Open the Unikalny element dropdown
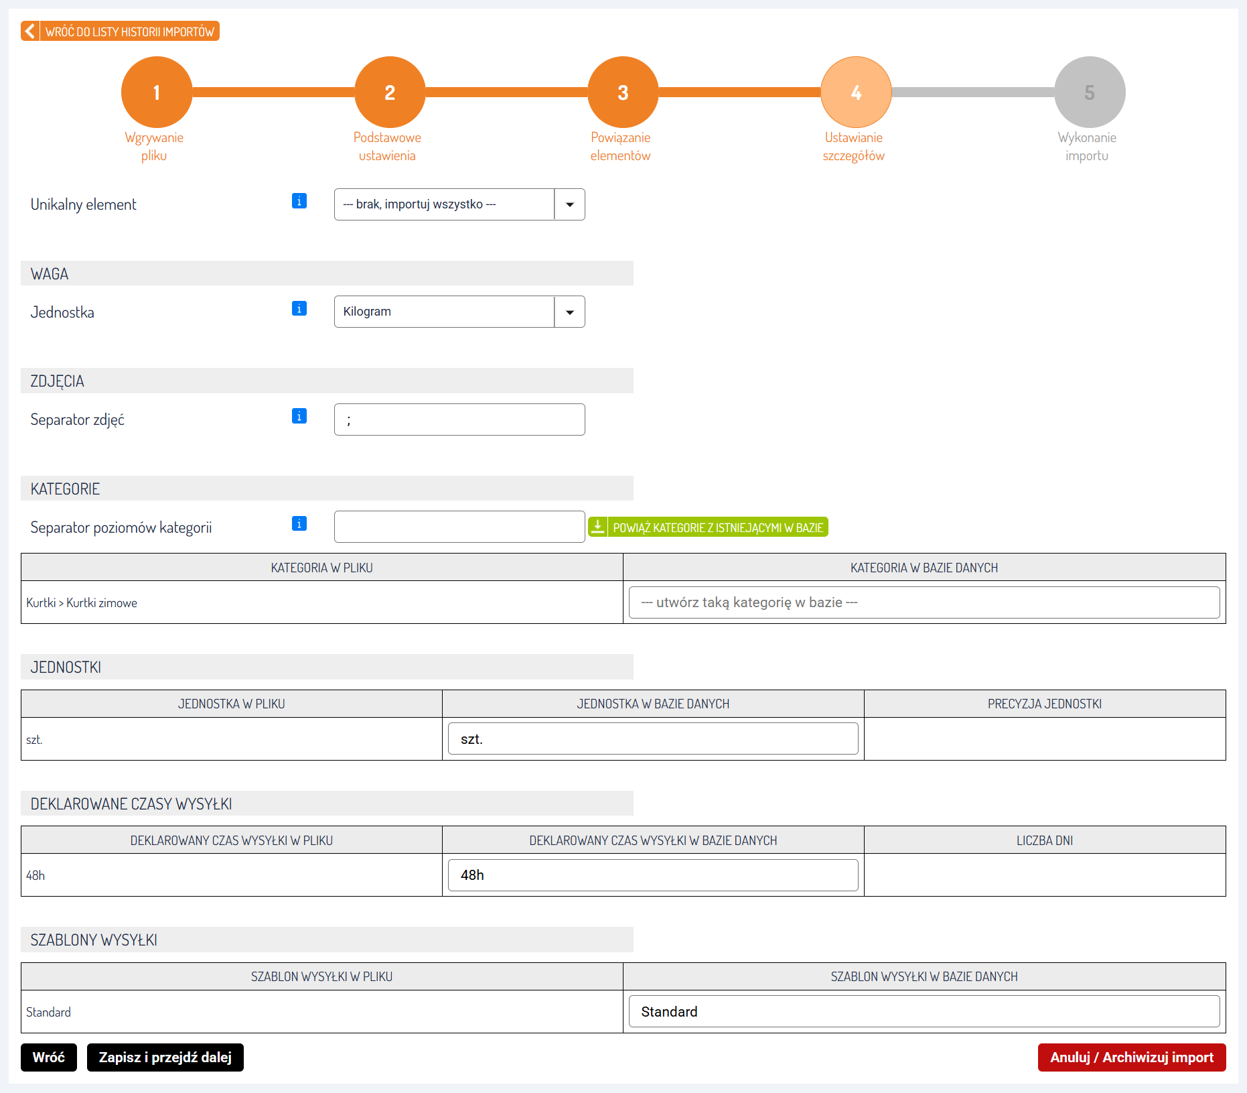Screen dimensions: 1247x1093 click(x=459, y=204)
